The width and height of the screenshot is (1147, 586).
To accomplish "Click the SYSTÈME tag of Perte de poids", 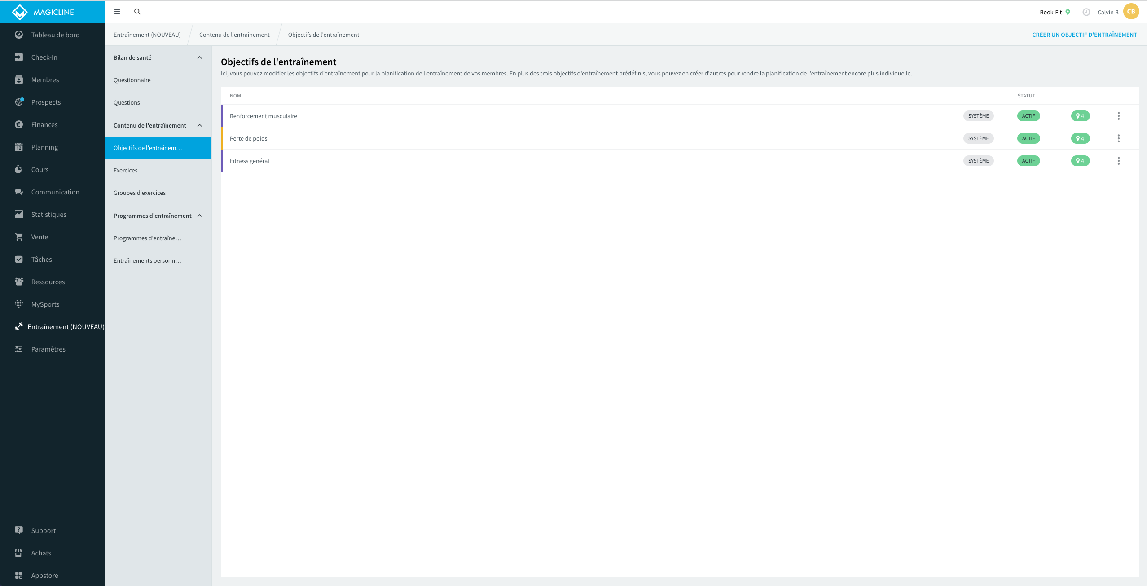I will click(x=979, y=138).
